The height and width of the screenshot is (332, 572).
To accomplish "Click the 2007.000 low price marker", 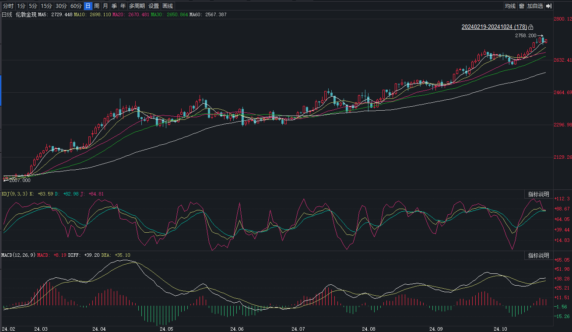I will 20,180.
